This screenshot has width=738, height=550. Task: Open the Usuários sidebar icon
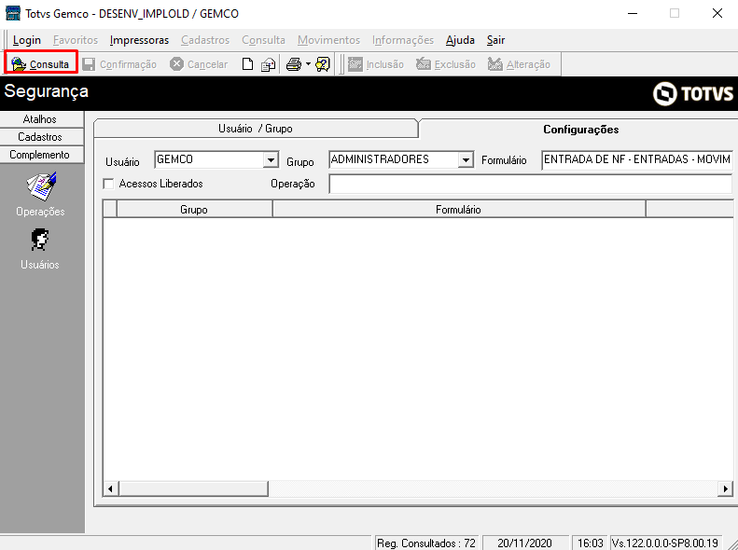pos(40,249)
